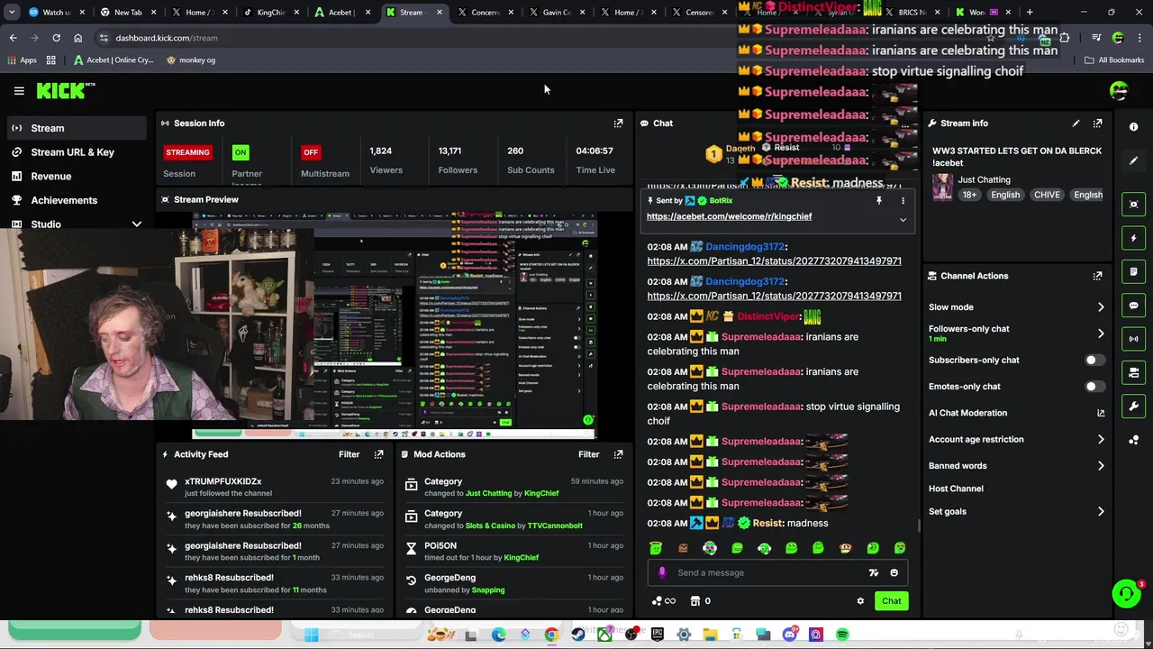Click the 18+ stream tag
This screenshot has height=649, width=1153.
pos(968,195)
